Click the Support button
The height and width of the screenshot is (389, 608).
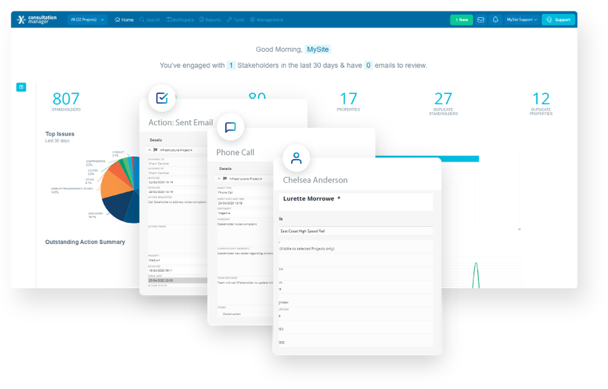click(x=558, y=20)
